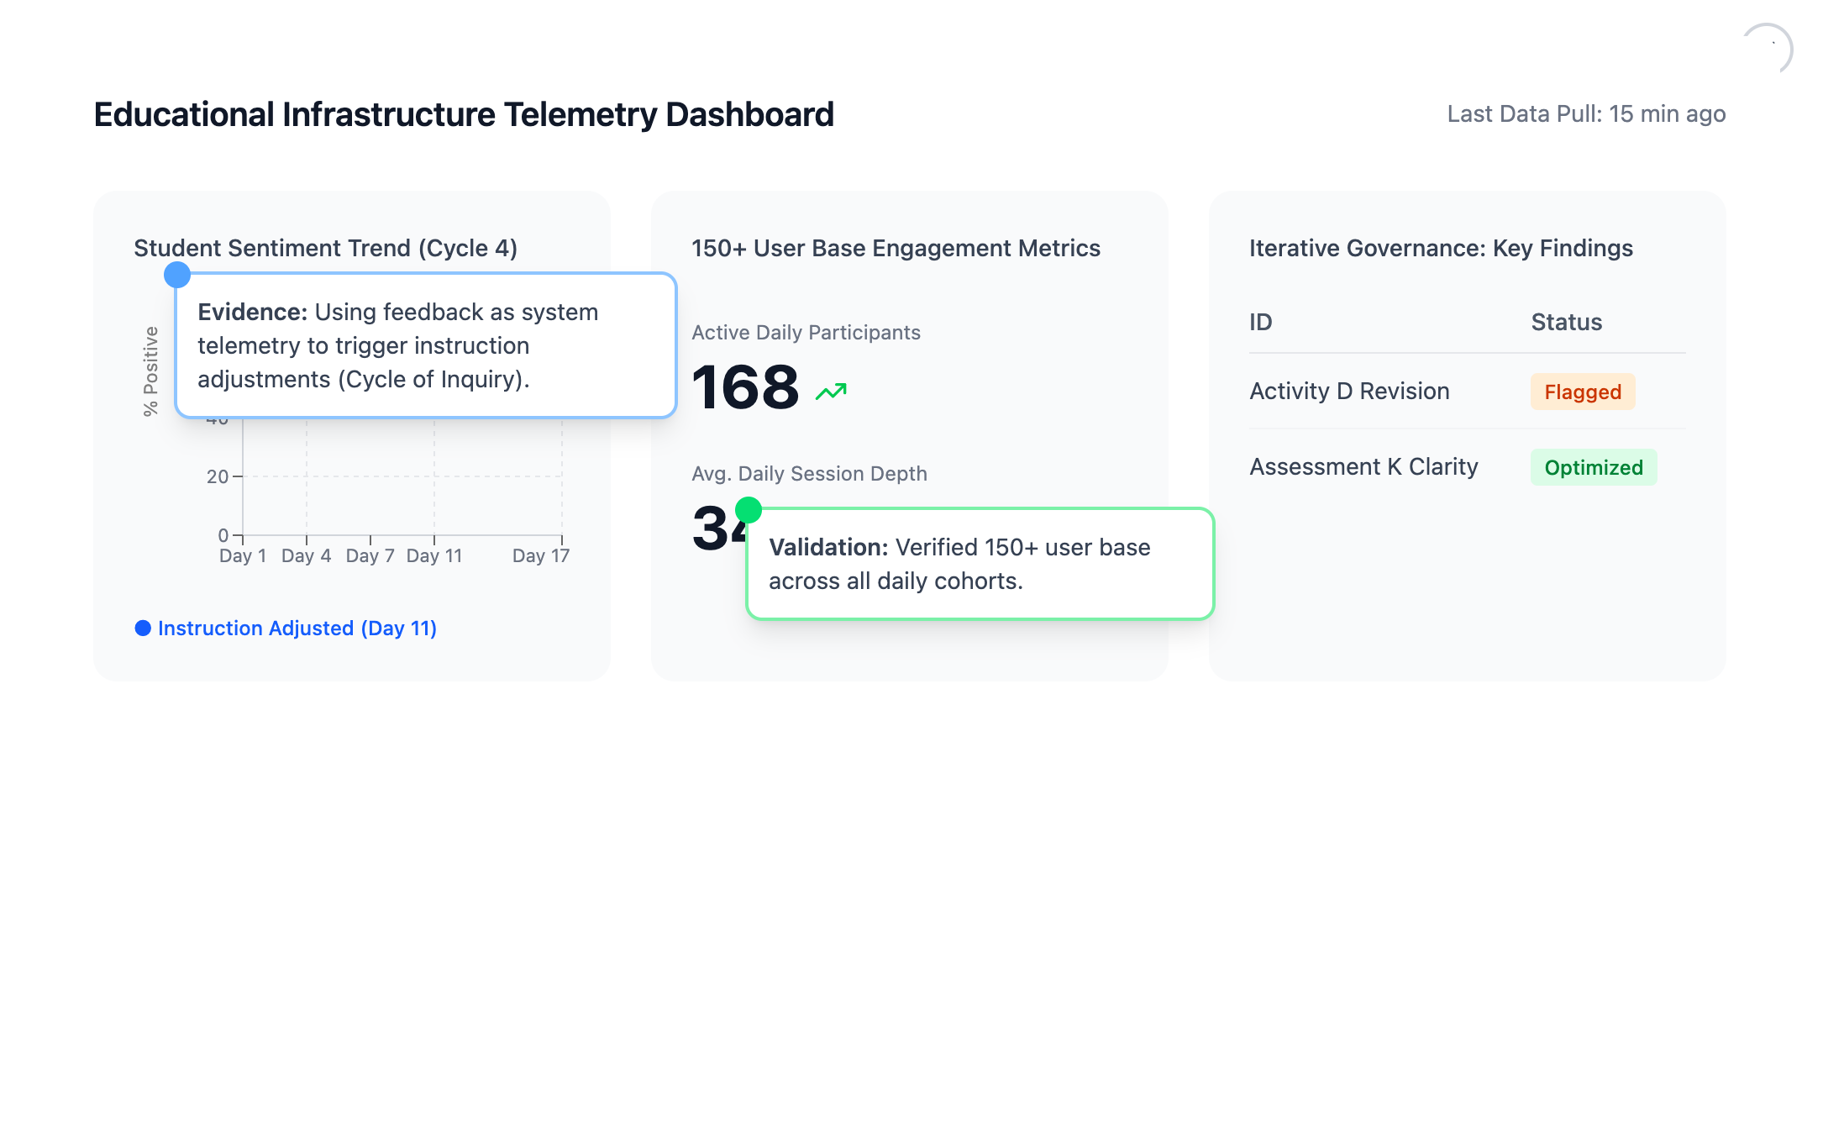
Task: Click the Validation tooltip callout box
Action: [980, 564]
